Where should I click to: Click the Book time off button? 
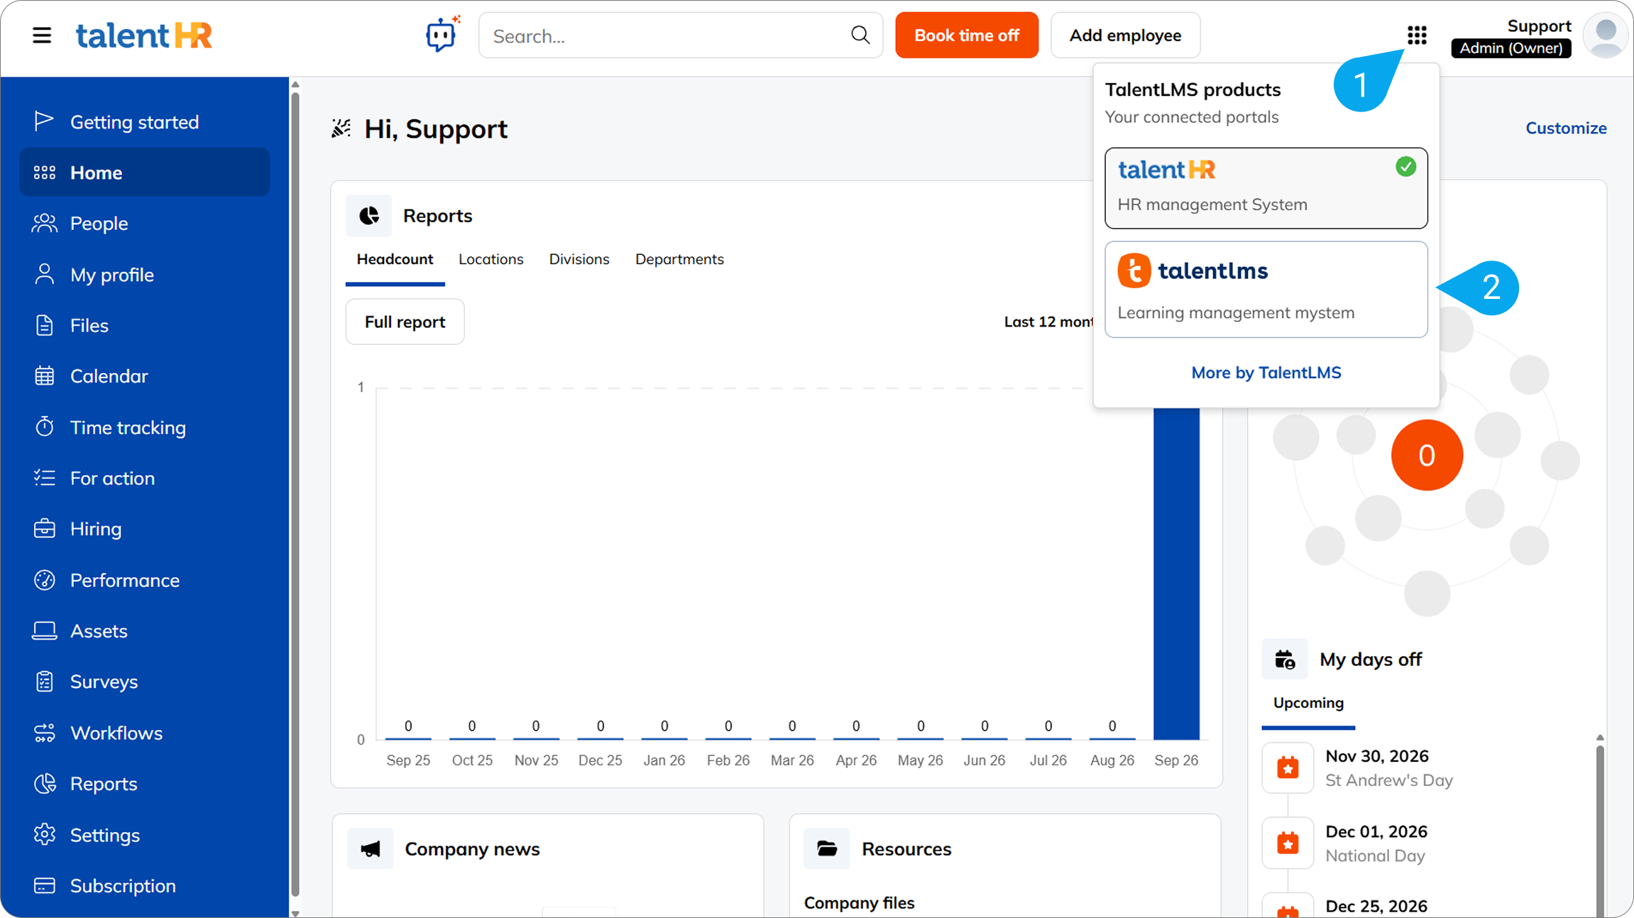tap(967, 35)
